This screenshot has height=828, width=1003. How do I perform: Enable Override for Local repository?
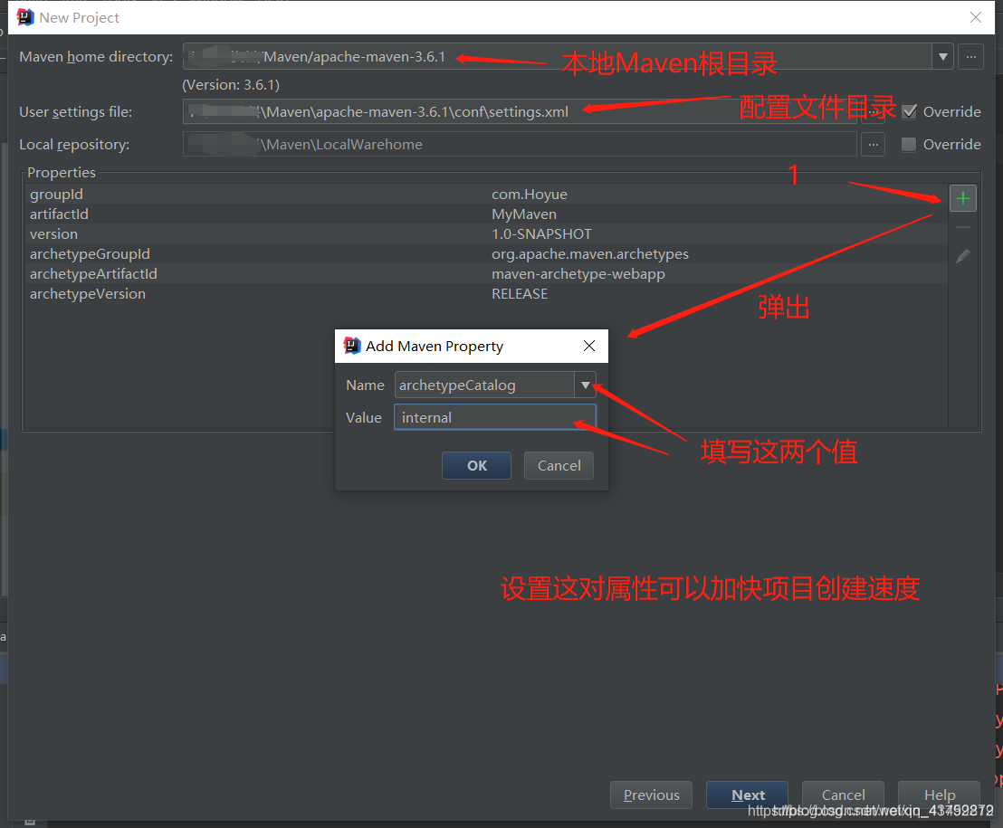(908, 145)
